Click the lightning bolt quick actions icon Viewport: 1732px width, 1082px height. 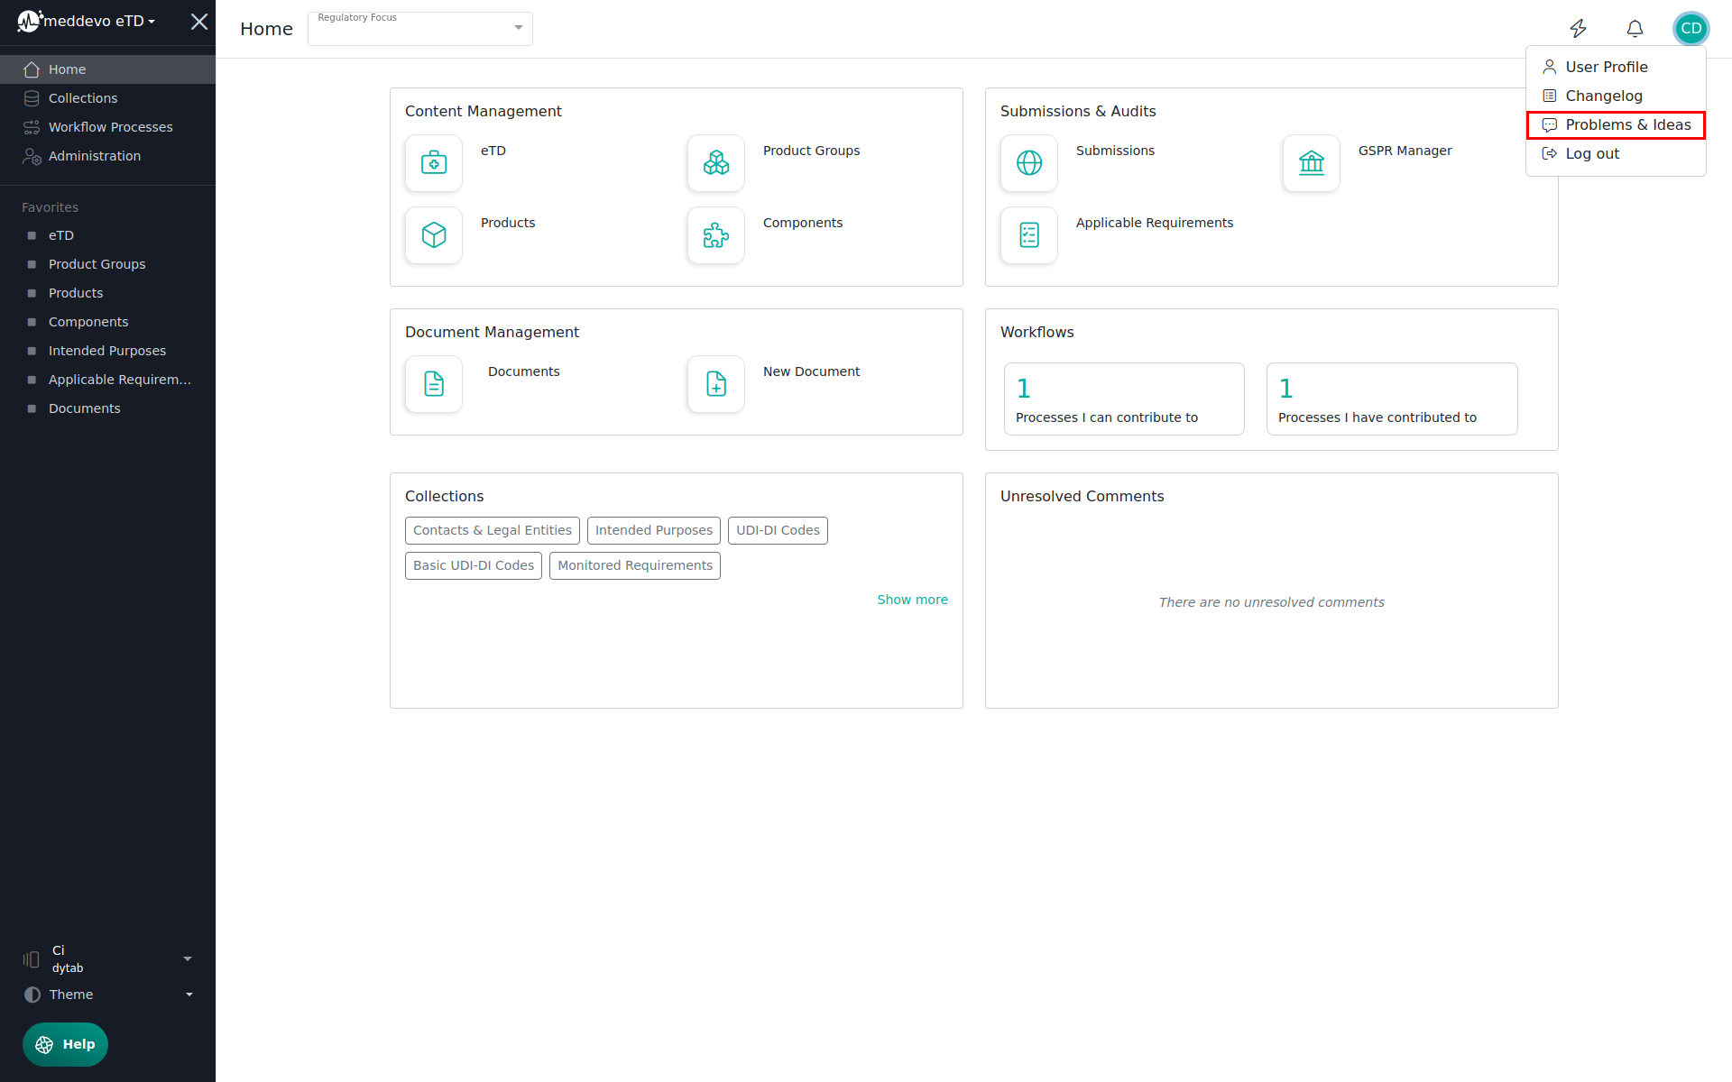tap(1578, 29)
